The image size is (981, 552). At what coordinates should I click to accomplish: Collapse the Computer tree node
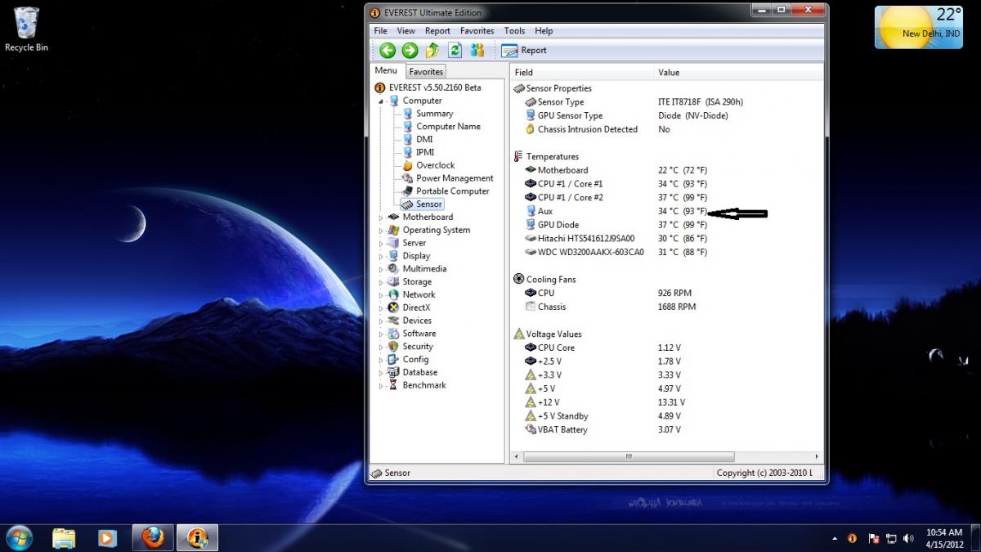380,101
